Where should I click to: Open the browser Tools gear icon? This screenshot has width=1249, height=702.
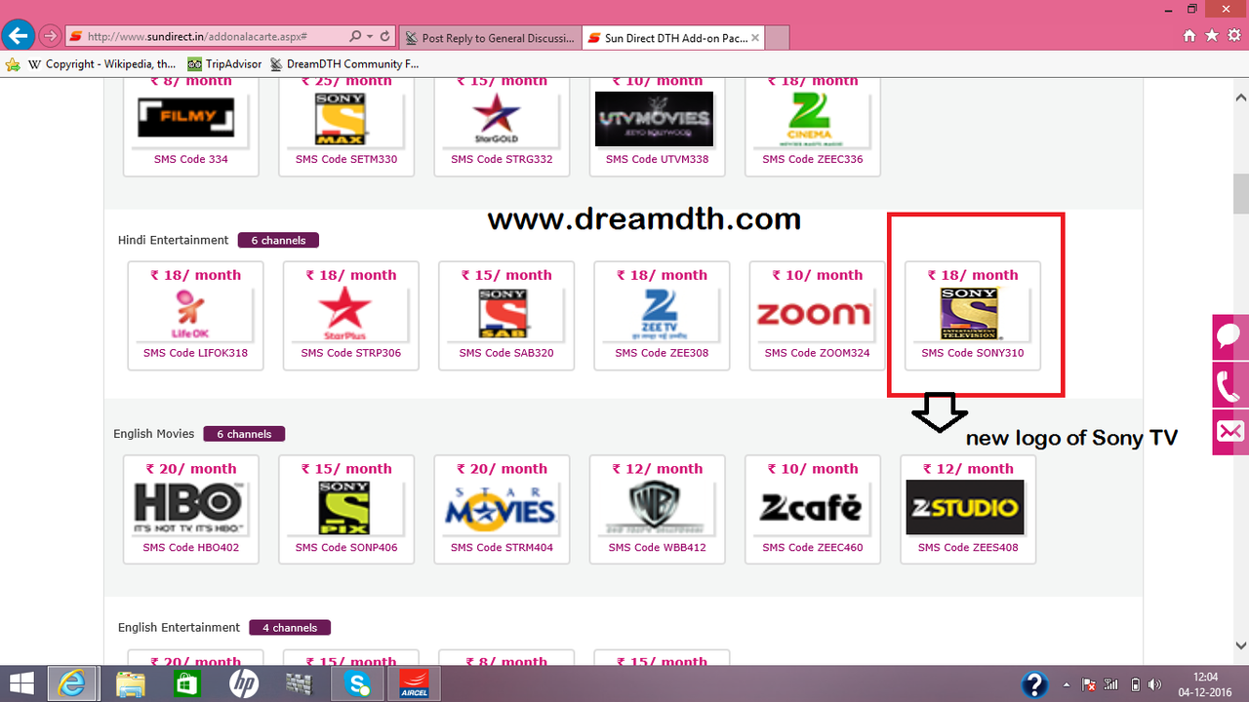[1233, 36]
